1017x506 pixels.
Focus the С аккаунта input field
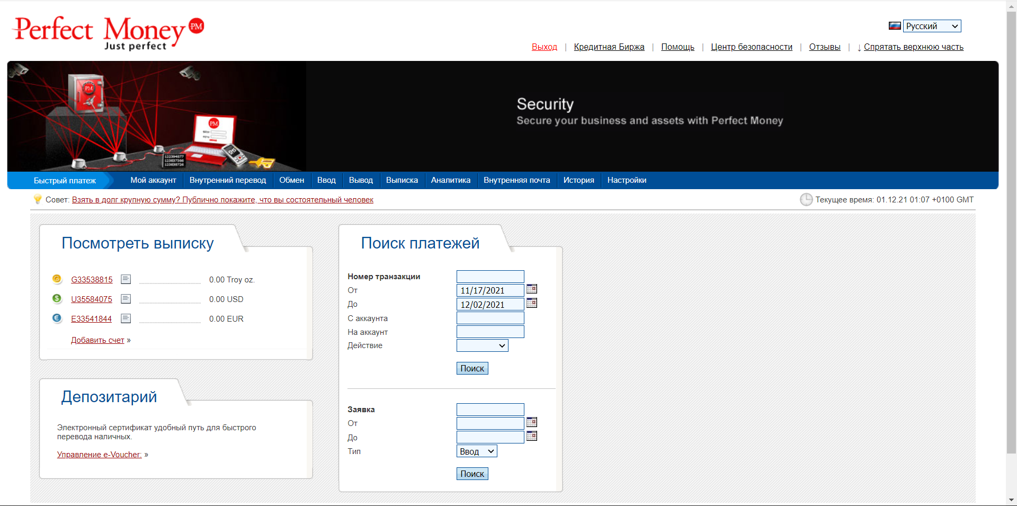(x=490, y=318)
